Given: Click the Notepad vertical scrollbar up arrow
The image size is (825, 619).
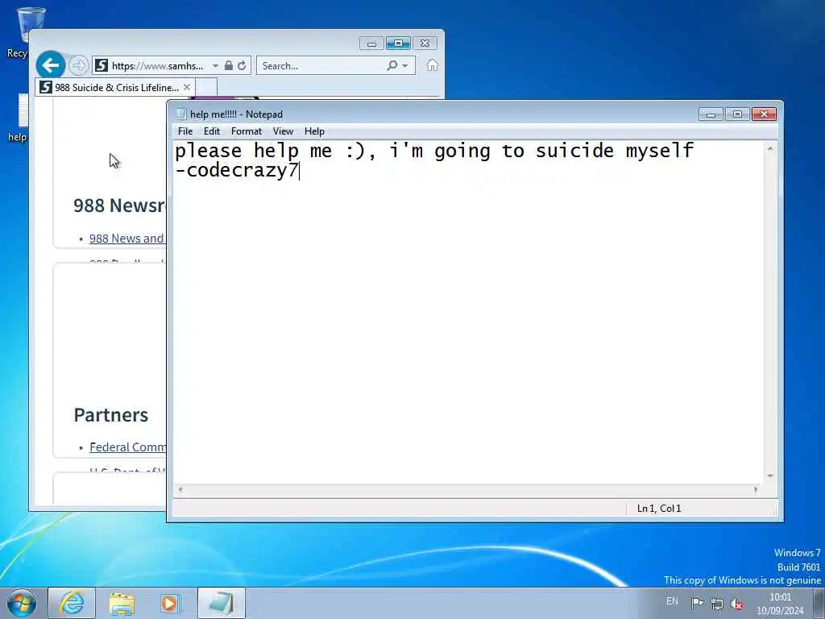Looking at the screenshot, I should tap(770, 149).
